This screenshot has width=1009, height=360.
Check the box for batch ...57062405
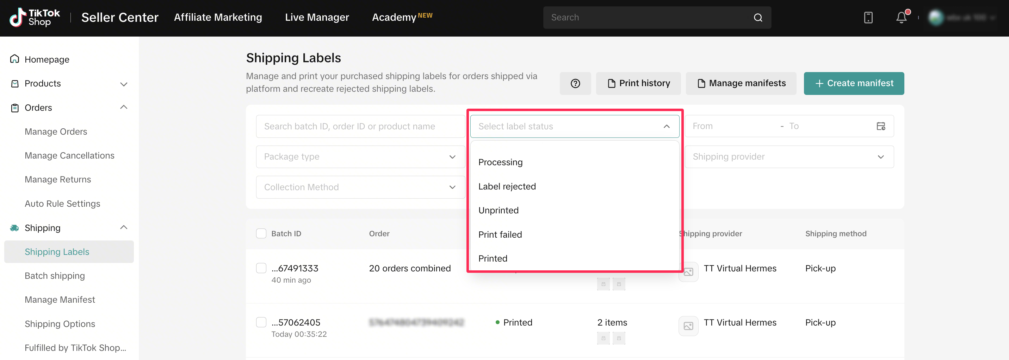pyautogui.click(x=261, y=322)
